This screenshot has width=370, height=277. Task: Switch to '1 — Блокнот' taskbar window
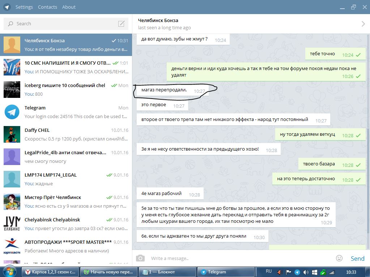pyautogui.click(x=167, y=272)
